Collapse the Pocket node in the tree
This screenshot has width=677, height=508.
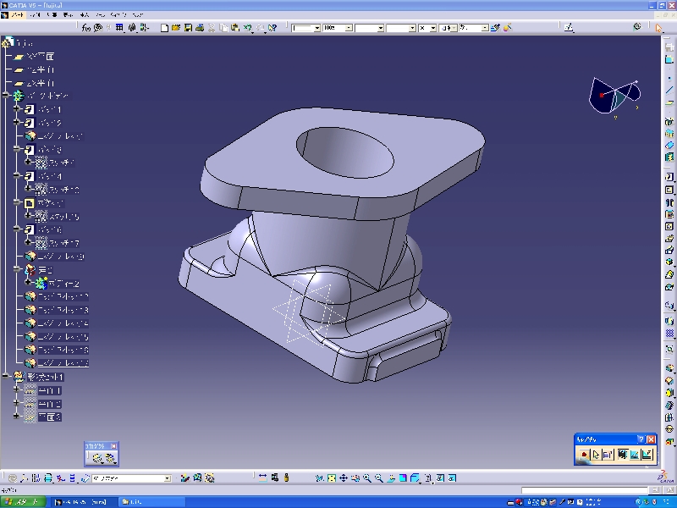tap(17, 202)
